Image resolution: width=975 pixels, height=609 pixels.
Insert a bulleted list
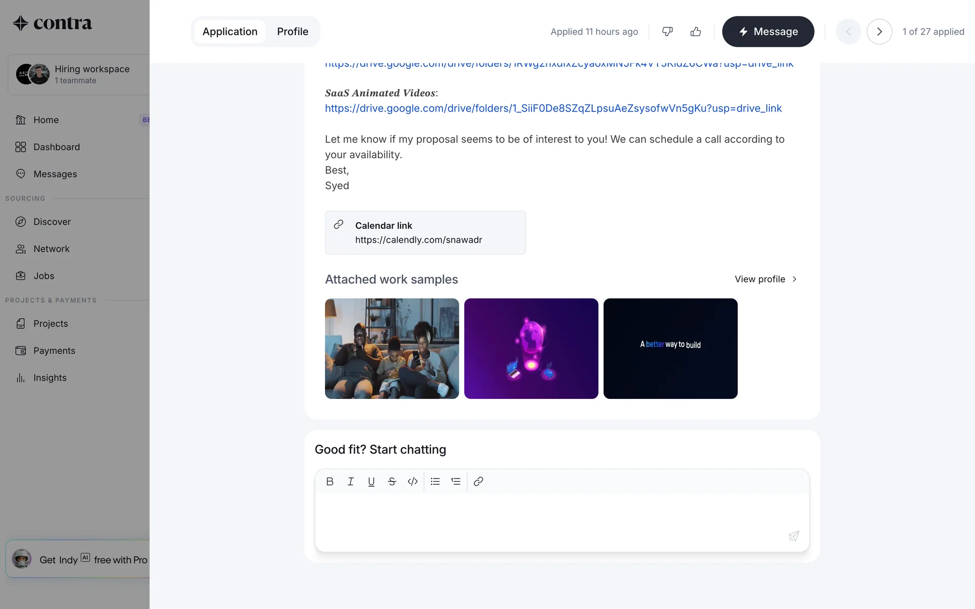(x=435, y=481)
